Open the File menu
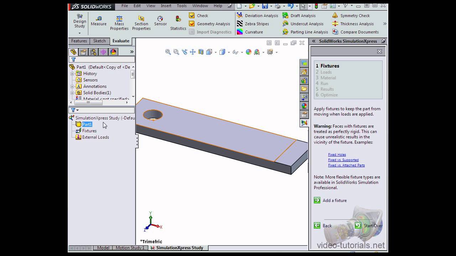The image size is (456, 256). [125, 6]
